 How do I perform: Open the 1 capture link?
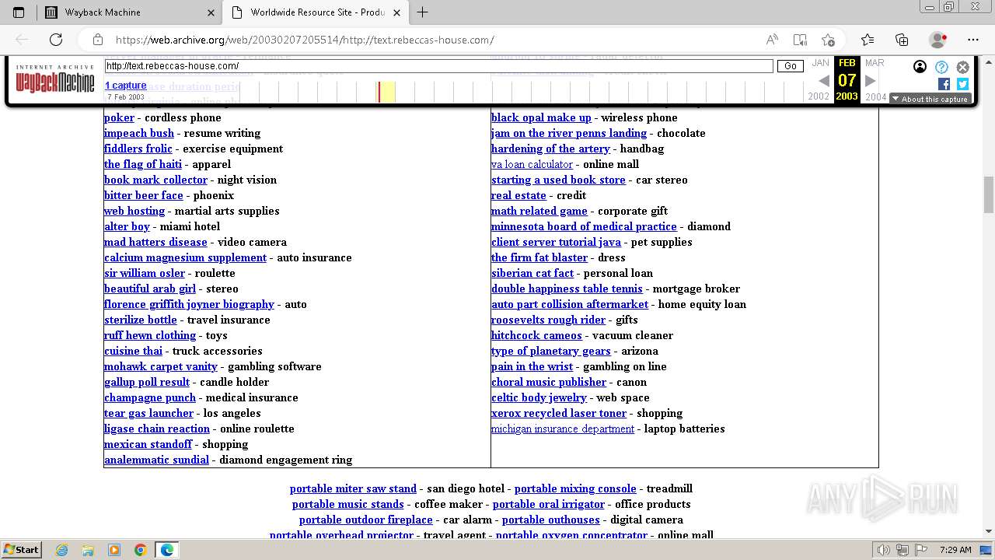coord(126,86)
